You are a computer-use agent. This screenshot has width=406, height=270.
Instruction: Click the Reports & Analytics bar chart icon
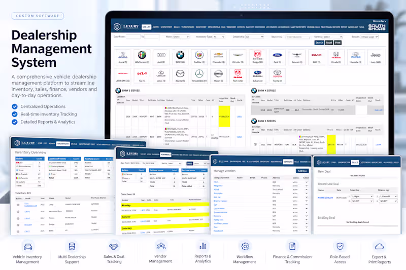(203, 246)
